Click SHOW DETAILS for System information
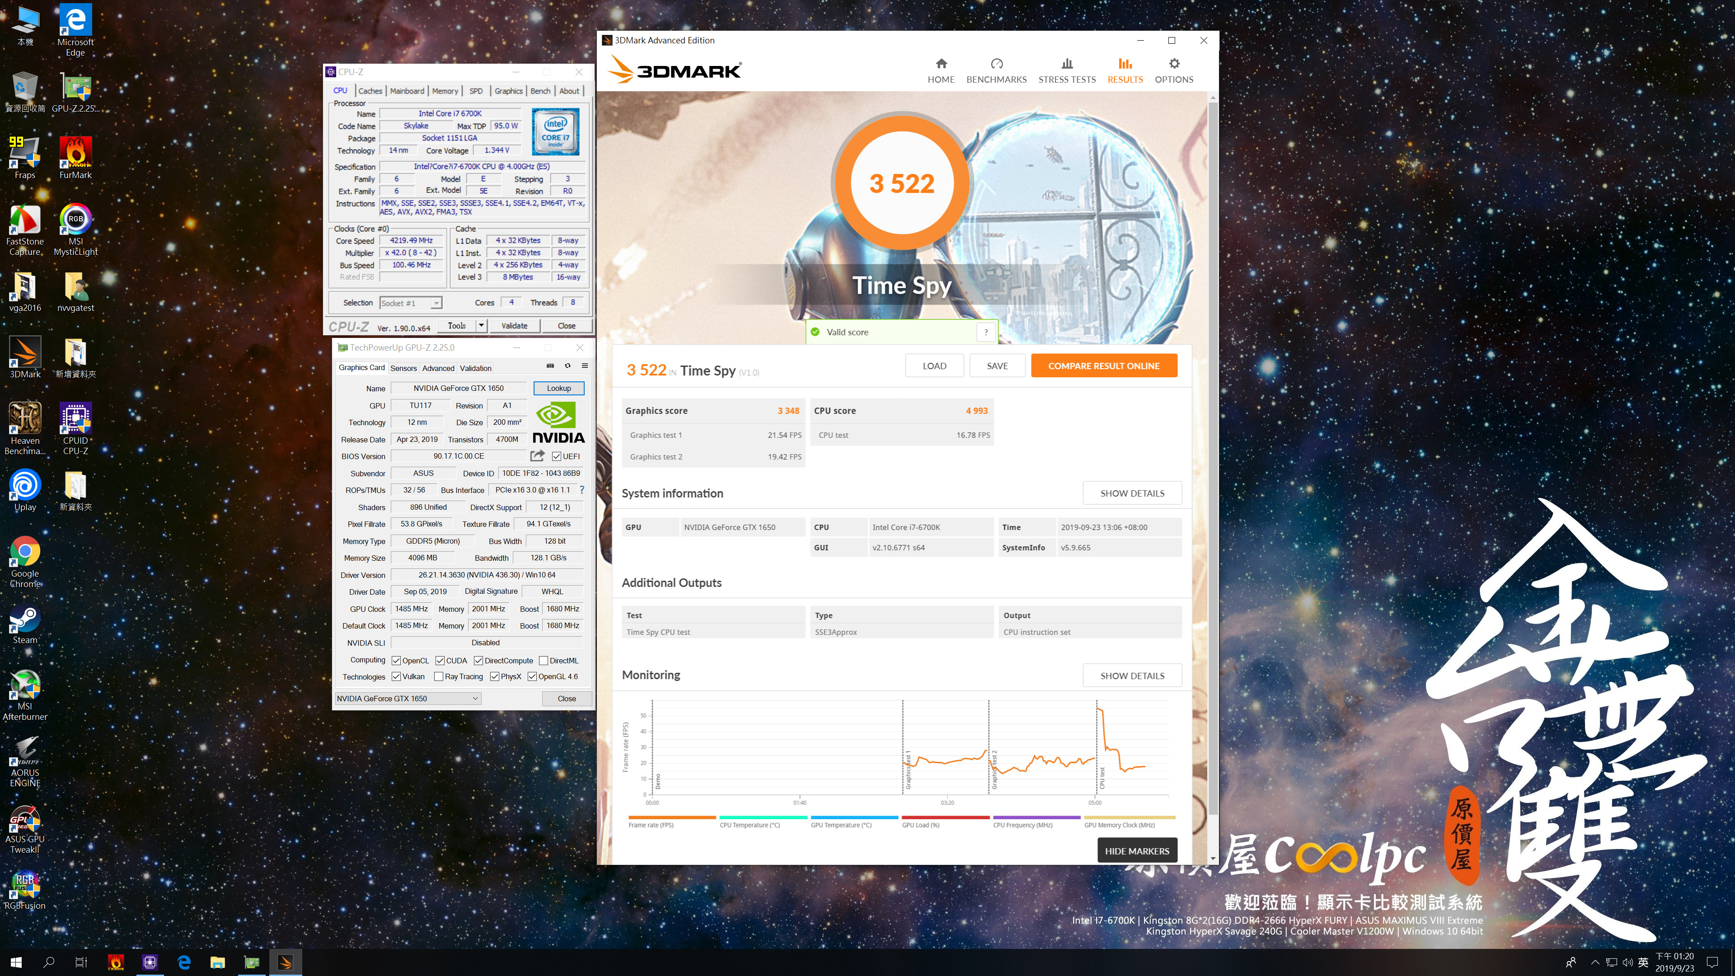The image size is (1735, 976). coord(1132,493)
